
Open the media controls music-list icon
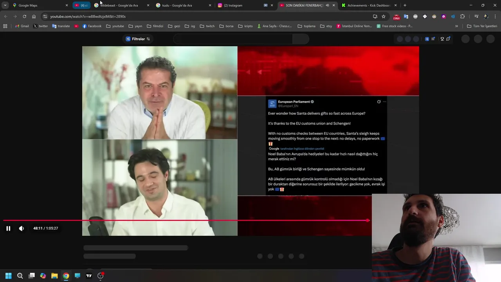coord(476,16)
